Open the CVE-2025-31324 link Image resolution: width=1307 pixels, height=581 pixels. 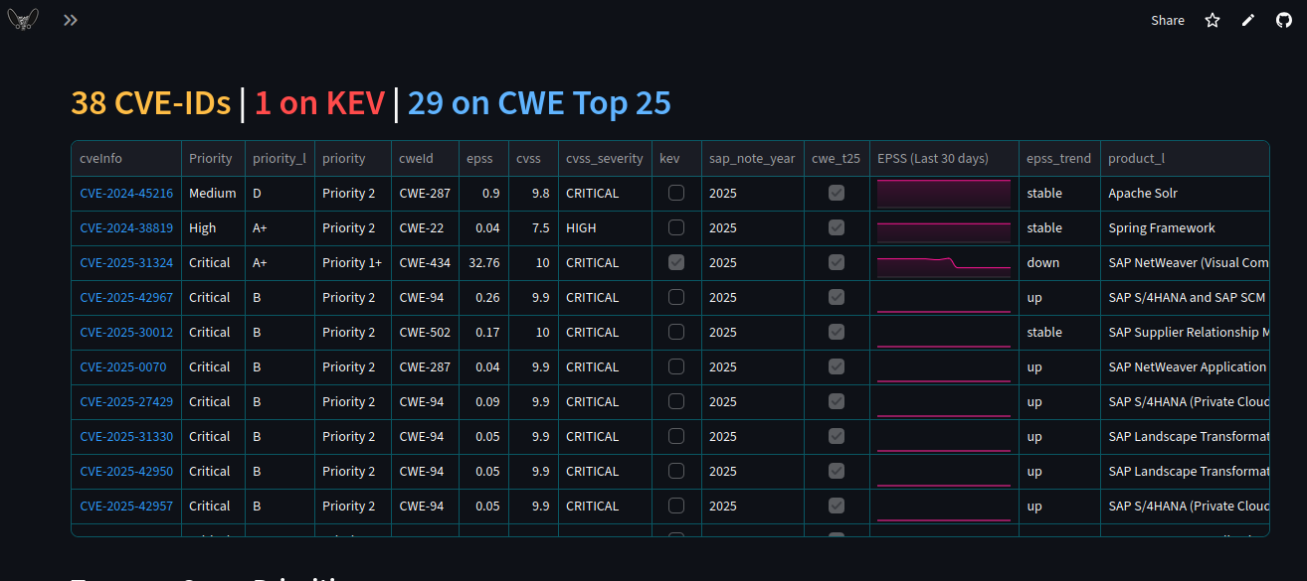[126, 262]
